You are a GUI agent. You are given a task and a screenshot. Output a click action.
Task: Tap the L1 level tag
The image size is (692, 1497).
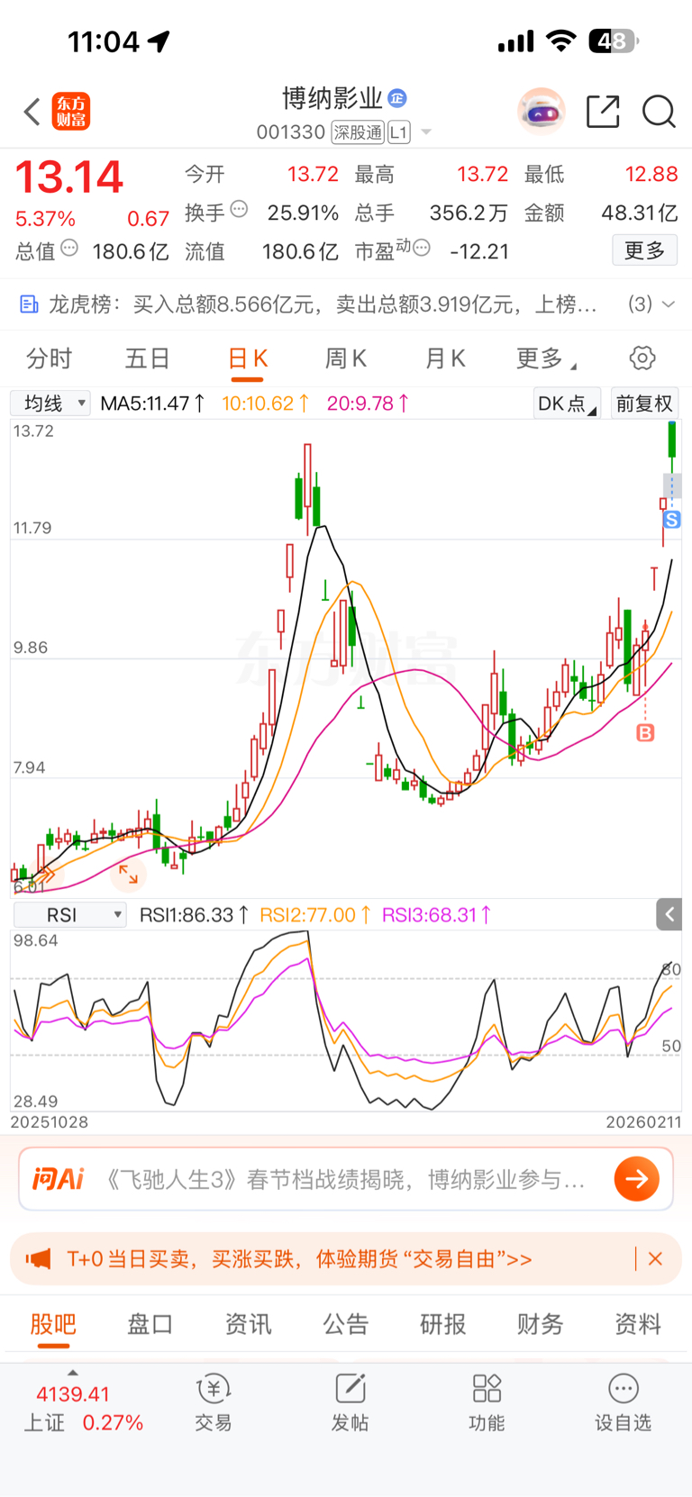pos(399,132)
